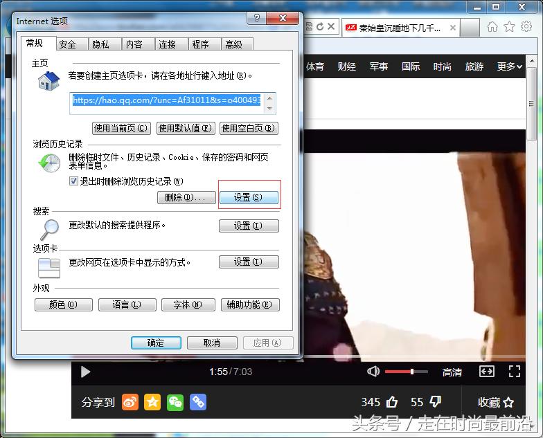This screenshot has height=438, width=543.
Task: Open favorites star icon in browser toolbar
Action: 509,26
